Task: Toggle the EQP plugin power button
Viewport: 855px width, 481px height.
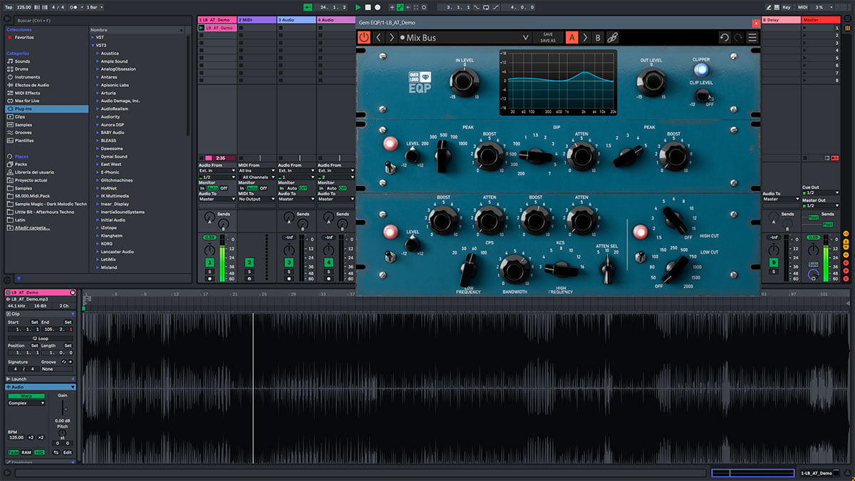Action: tap(364, 37)
